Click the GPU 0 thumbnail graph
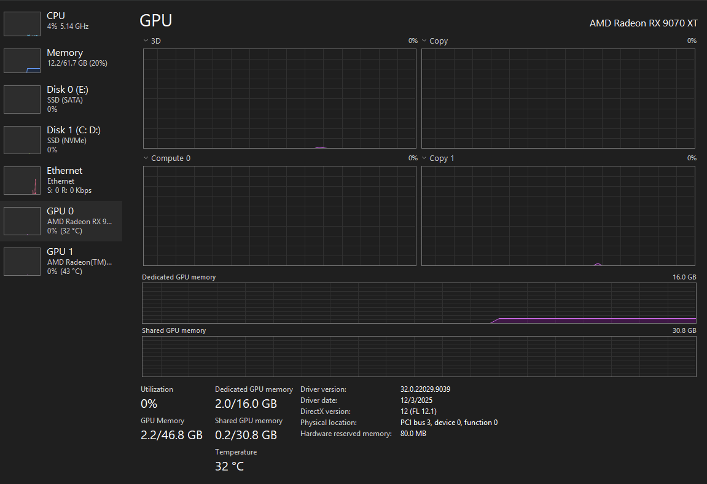Image resolution: width=707 pixels, height=484 pixels. click(x=22, y=221)
